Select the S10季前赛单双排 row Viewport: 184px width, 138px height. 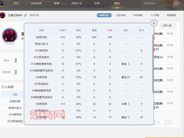(89, 64)
